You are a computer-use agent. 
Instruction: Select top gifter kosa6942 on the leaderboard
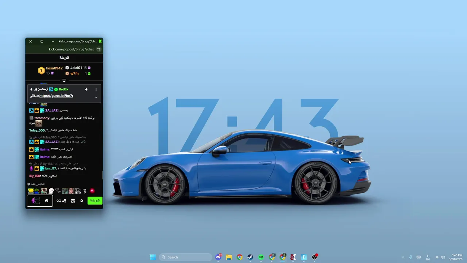click(54, 68)
